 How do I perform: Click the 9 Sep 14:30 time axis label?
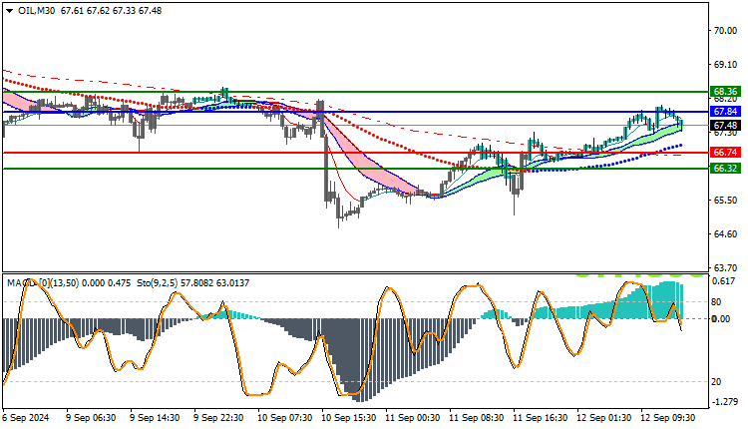point(155,418)
